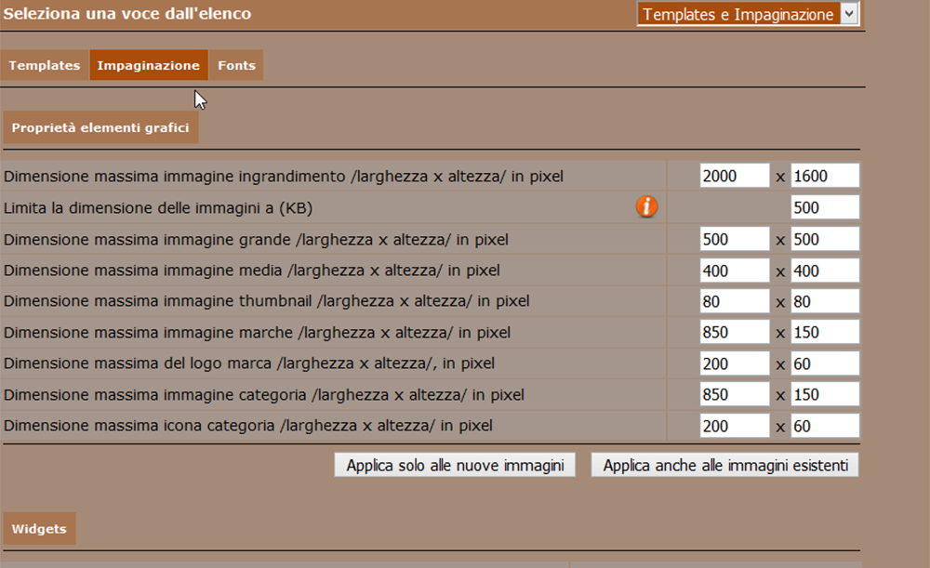
Task: Edit logo marca height field
Action: (824, 363)
